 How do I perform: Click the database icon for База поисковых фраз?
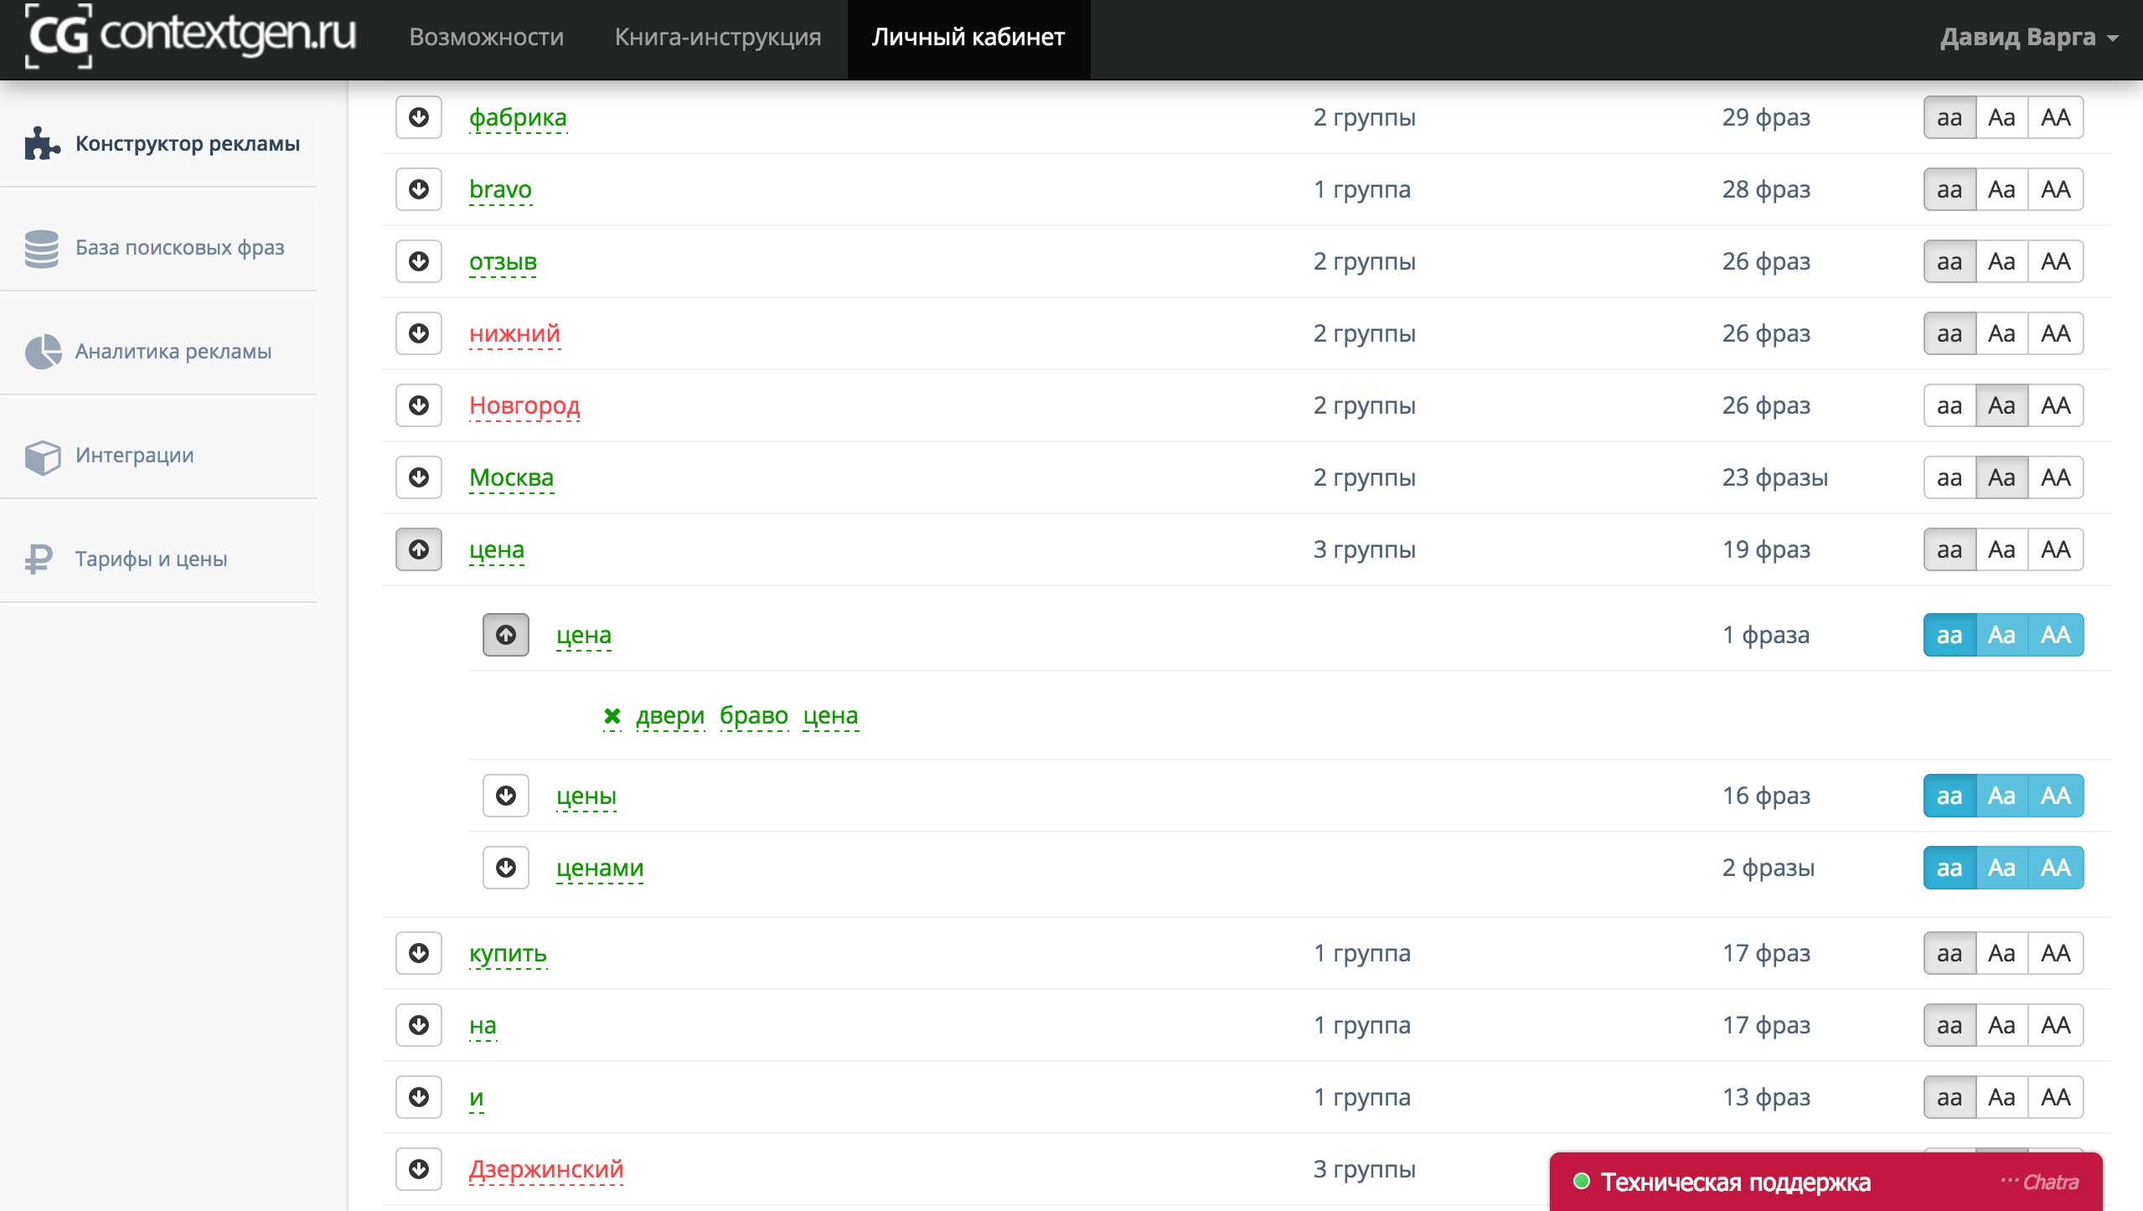(42, 248)
